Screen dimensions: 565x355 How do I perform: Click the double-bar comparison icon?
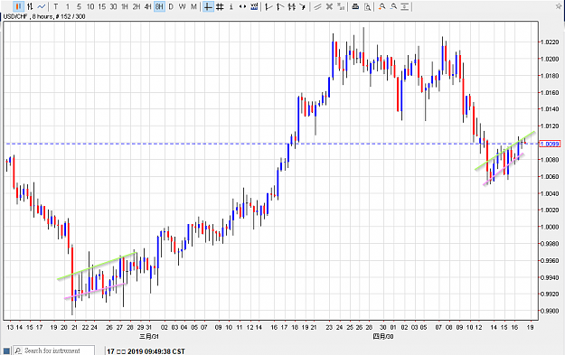[x=291, y=6]
